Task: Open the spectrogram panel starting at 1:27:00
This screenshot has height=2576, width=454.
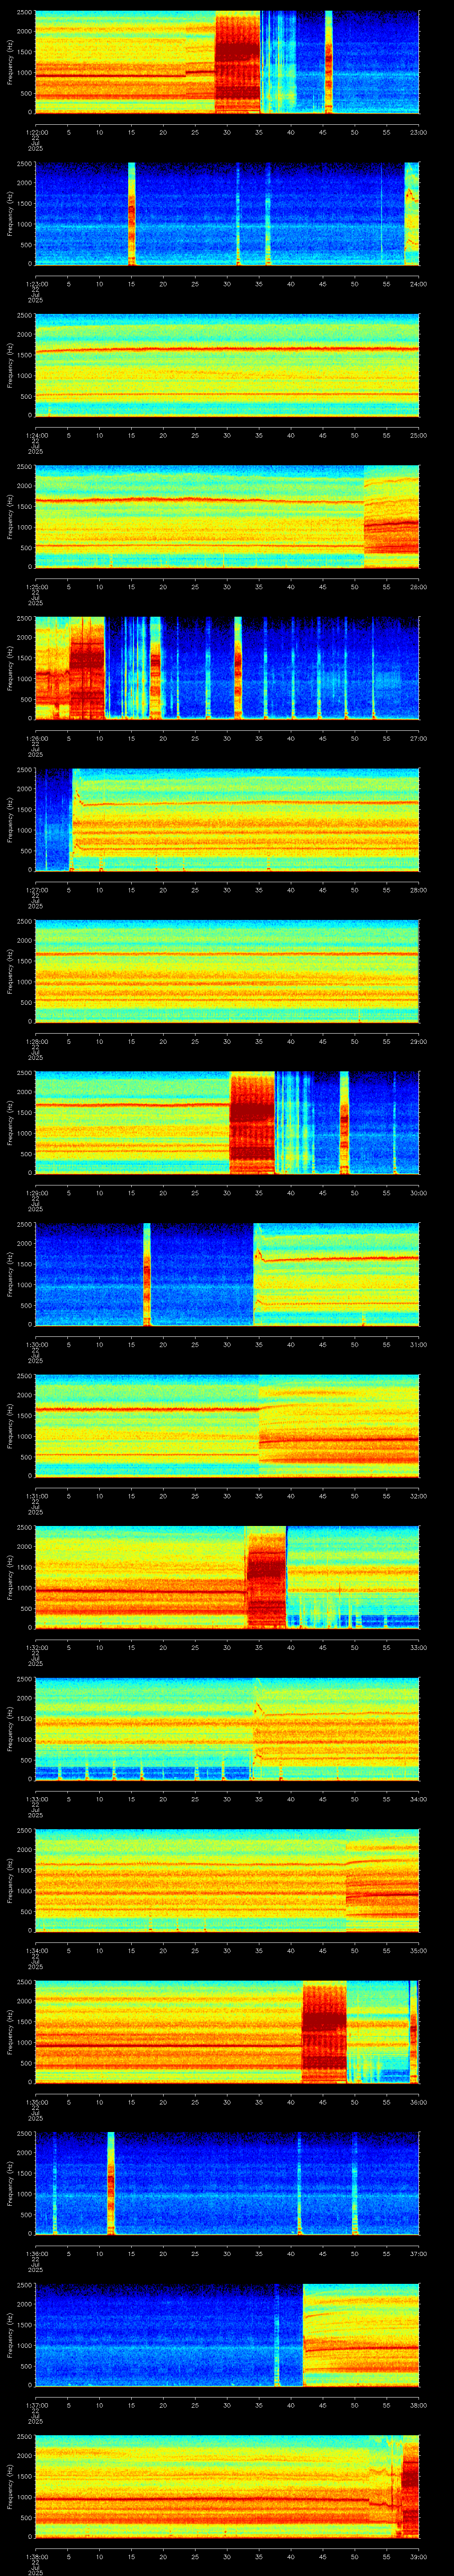Action: coord(227,820)
